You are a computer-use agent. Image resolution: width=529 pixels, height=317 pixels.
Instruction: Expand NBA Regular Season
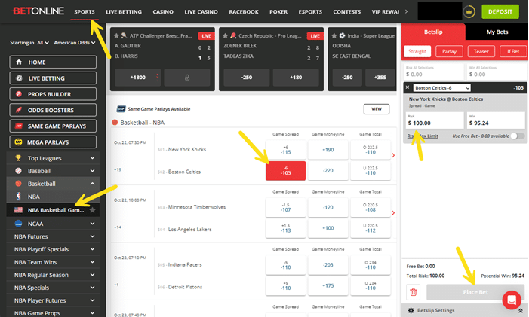click(53, 275)
